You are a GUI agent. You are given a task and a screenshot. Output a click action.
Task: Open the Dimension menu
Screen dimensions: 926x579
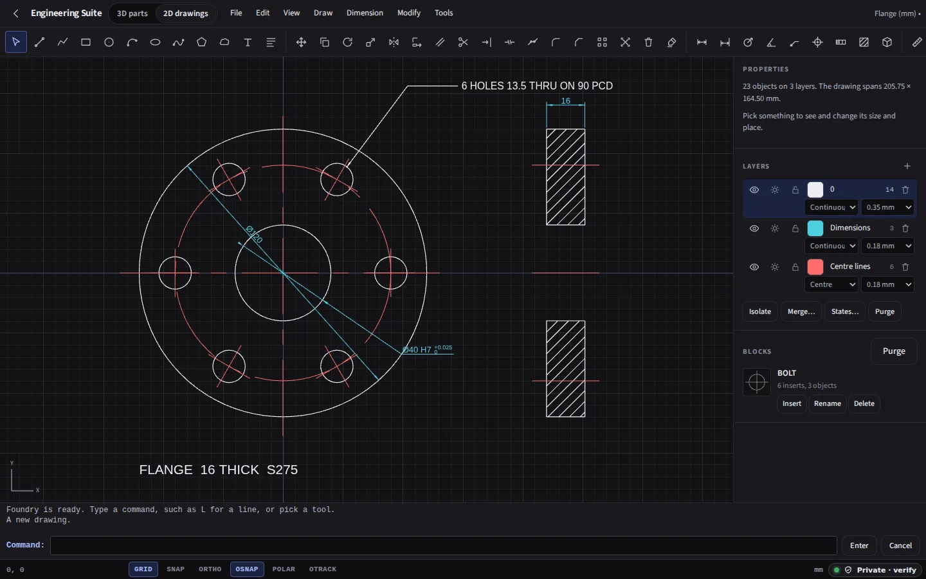[365, 13]
